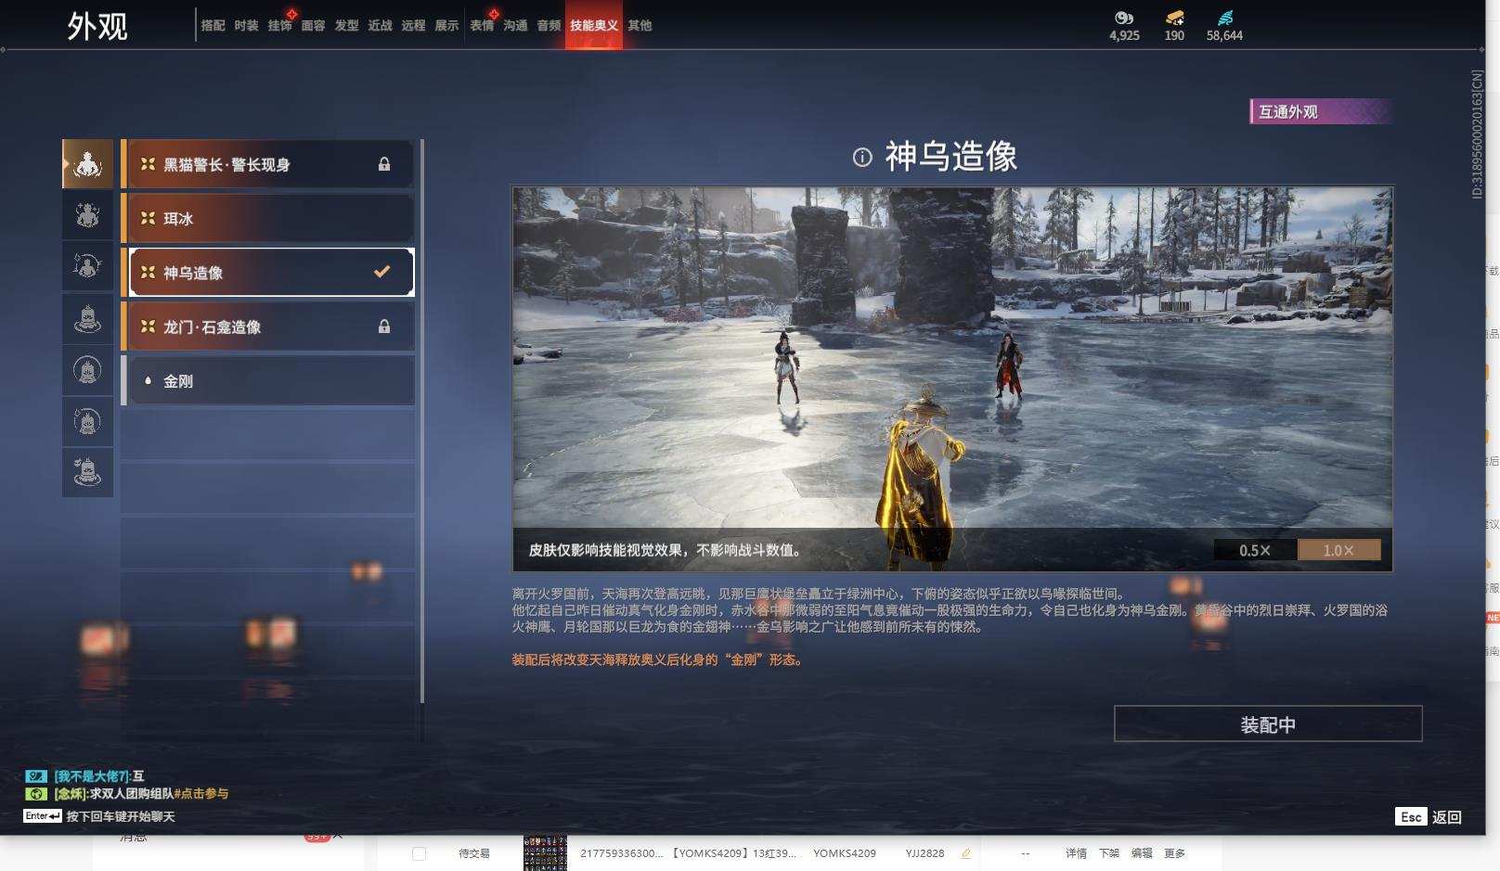Select the 神乌造像 skin entry

(267, 272)
